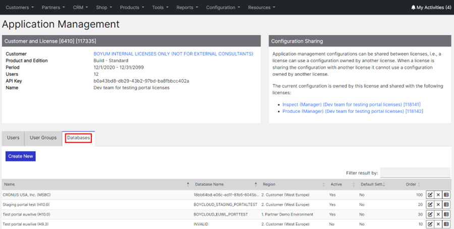Click the BOYCLOUD_STAGING_PORTALTEST database name

pos(225,205)
